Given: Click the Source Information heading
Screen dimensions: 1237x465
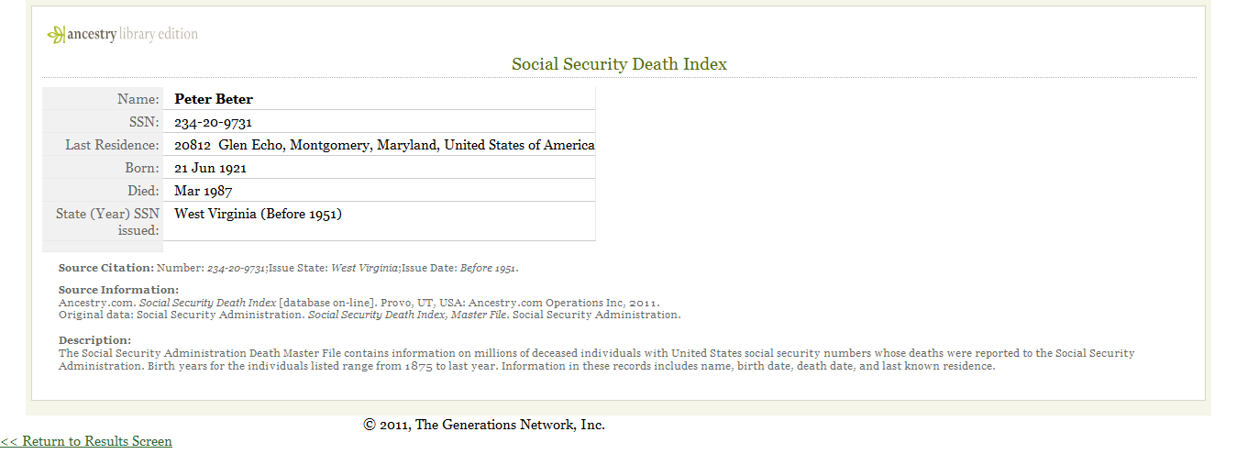Looking at the screenshot, I should (x=118, y=290).
